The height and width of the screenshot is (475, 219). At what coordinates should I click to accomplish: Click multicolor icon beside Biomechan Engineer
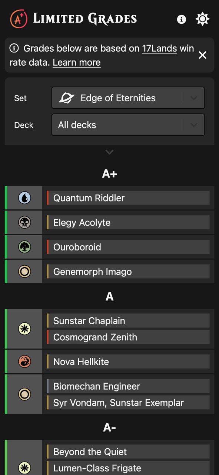pos(24,394)
